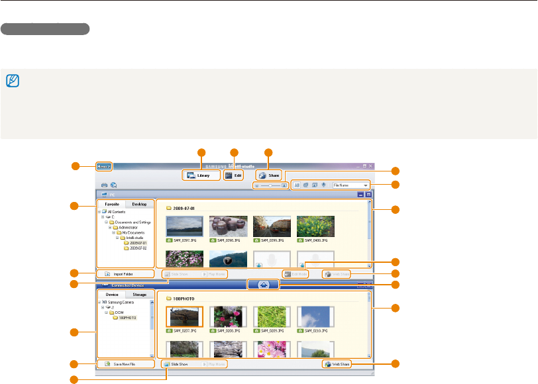Click the Import Folder button

click(x=126, y=274)
